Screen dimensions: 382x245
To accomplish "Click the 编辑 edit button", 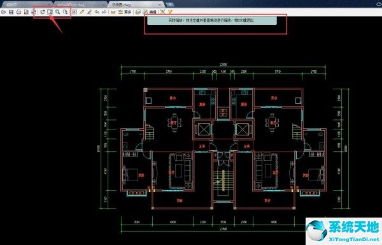I will [x=150, y=11].
